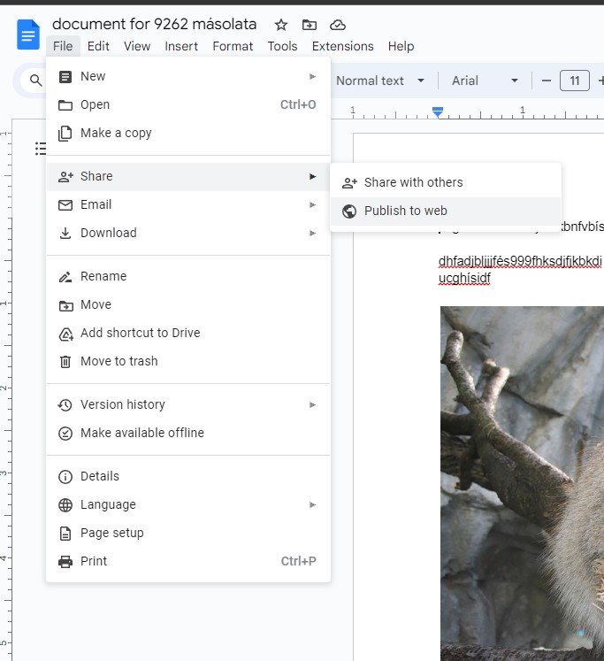Open the Tools menu
Viewport: 604px width, 661px height.
tap(282, 46)
